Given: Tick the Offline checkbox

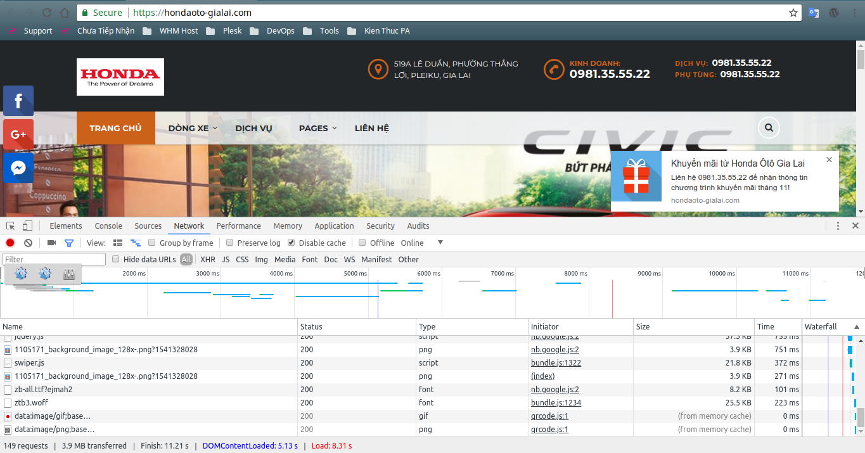Looking at the screenshot, I should (x=362, y=243).
